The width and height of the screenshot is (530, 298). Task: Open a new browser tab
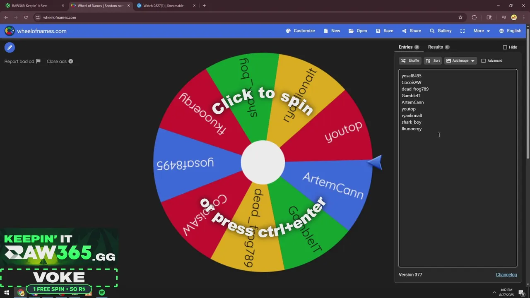pos(204,6)
